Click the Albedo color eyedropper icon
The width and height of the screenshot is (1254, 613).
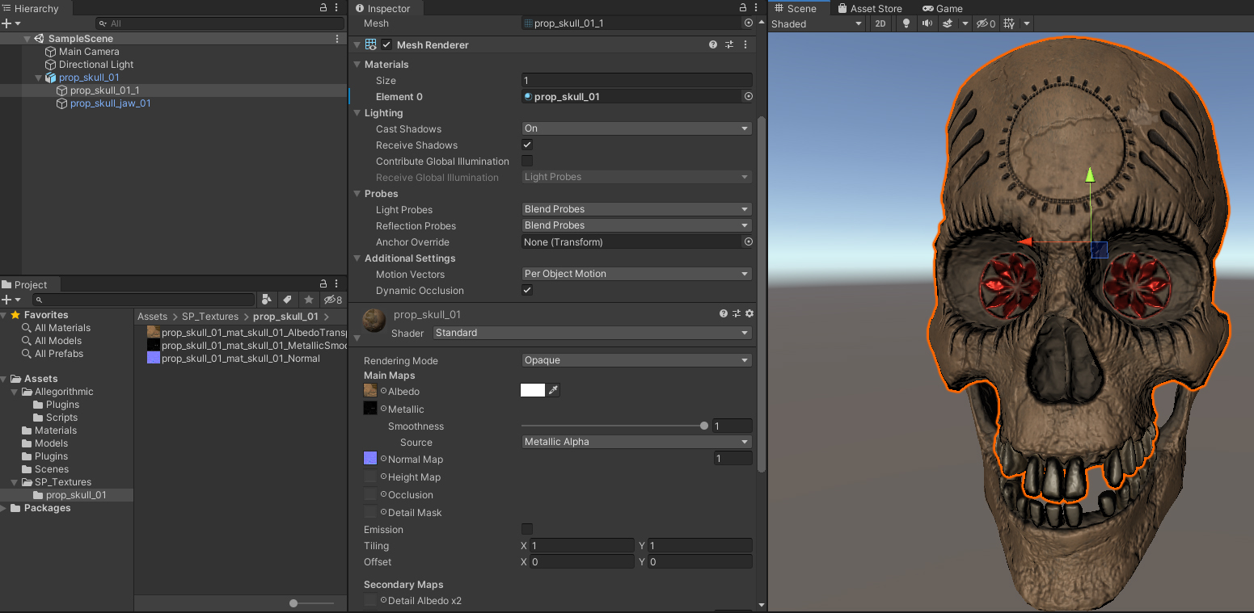pos(554,391)
